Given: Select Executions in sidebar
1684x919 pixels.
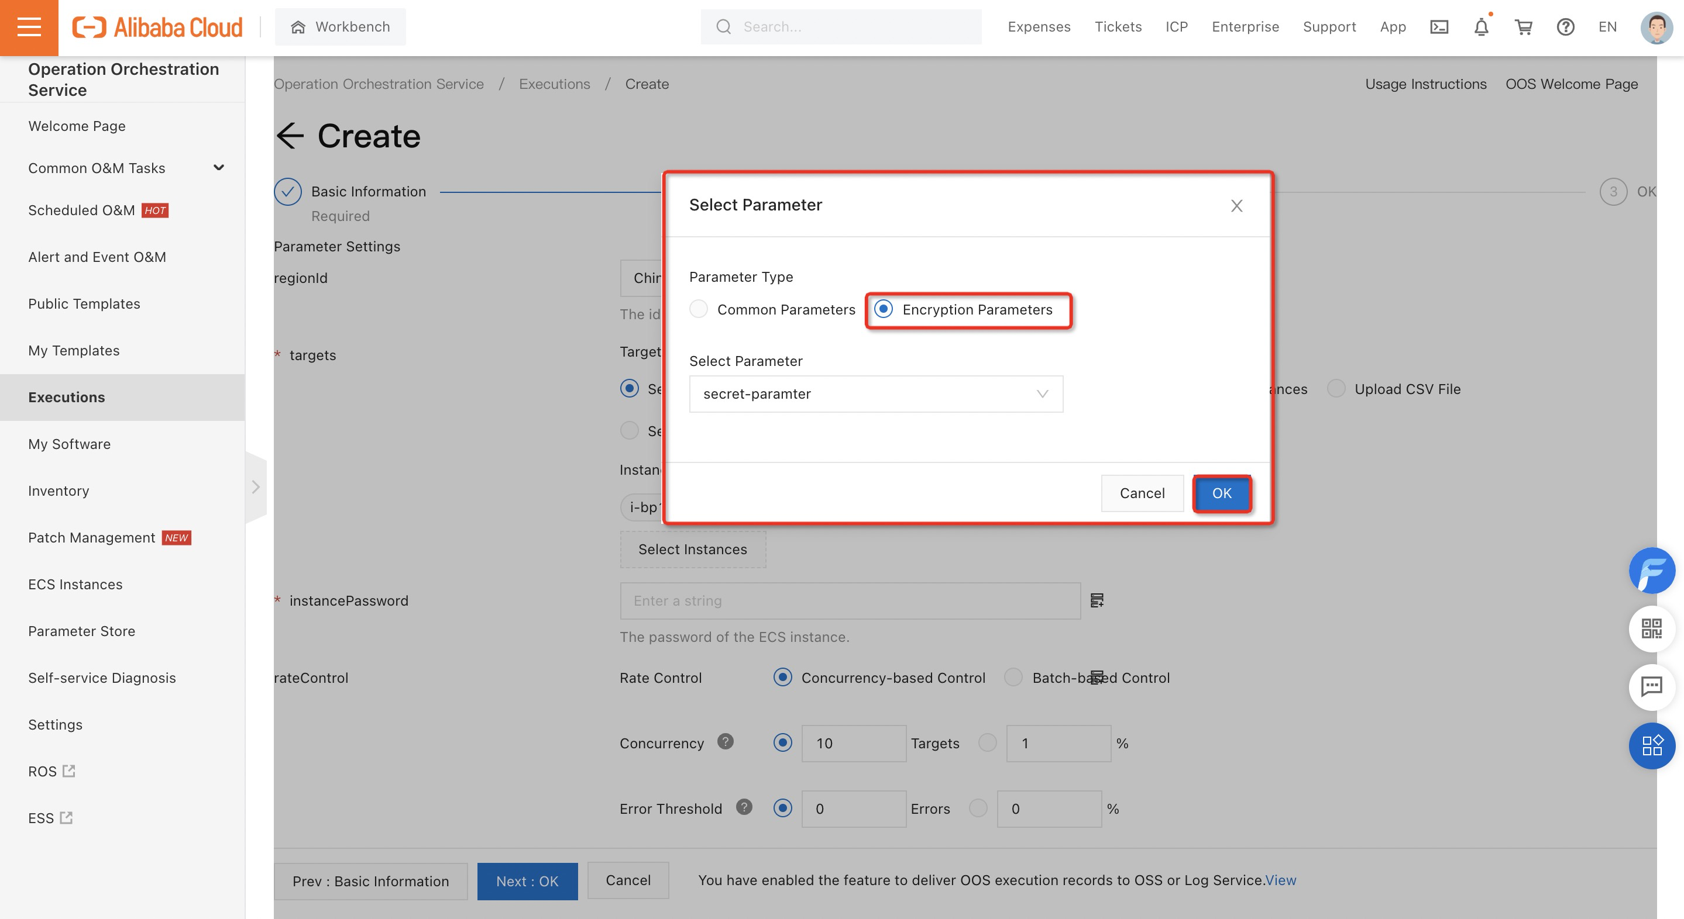Looking at the screenshot, I should (x=123, y=397).
